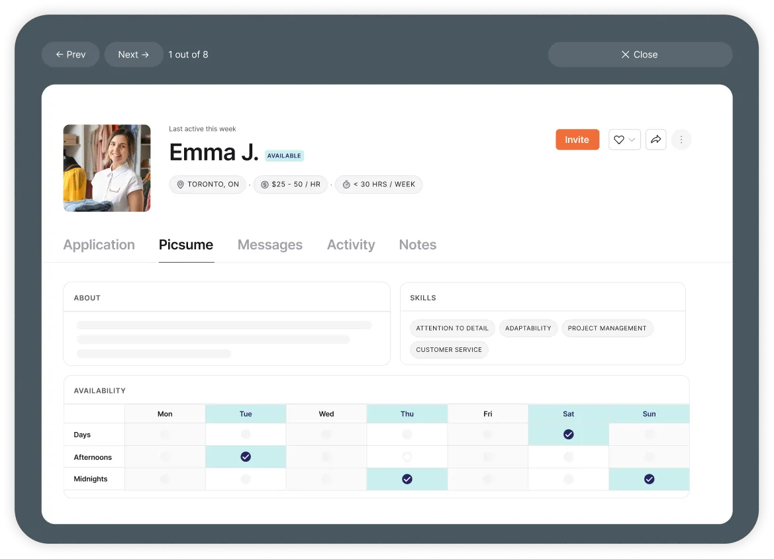Check Tuesday Days availability
Screen dimensions: 774x559
pos(246,435)
